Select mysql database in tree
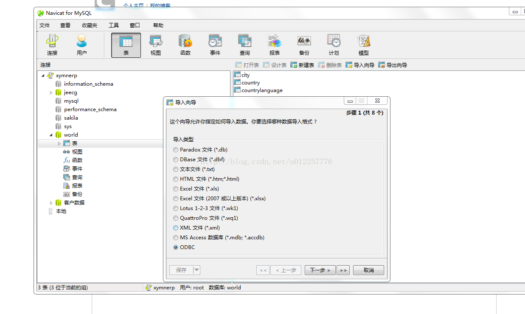The height and width of the screenshot is (314, 525). 67,101
